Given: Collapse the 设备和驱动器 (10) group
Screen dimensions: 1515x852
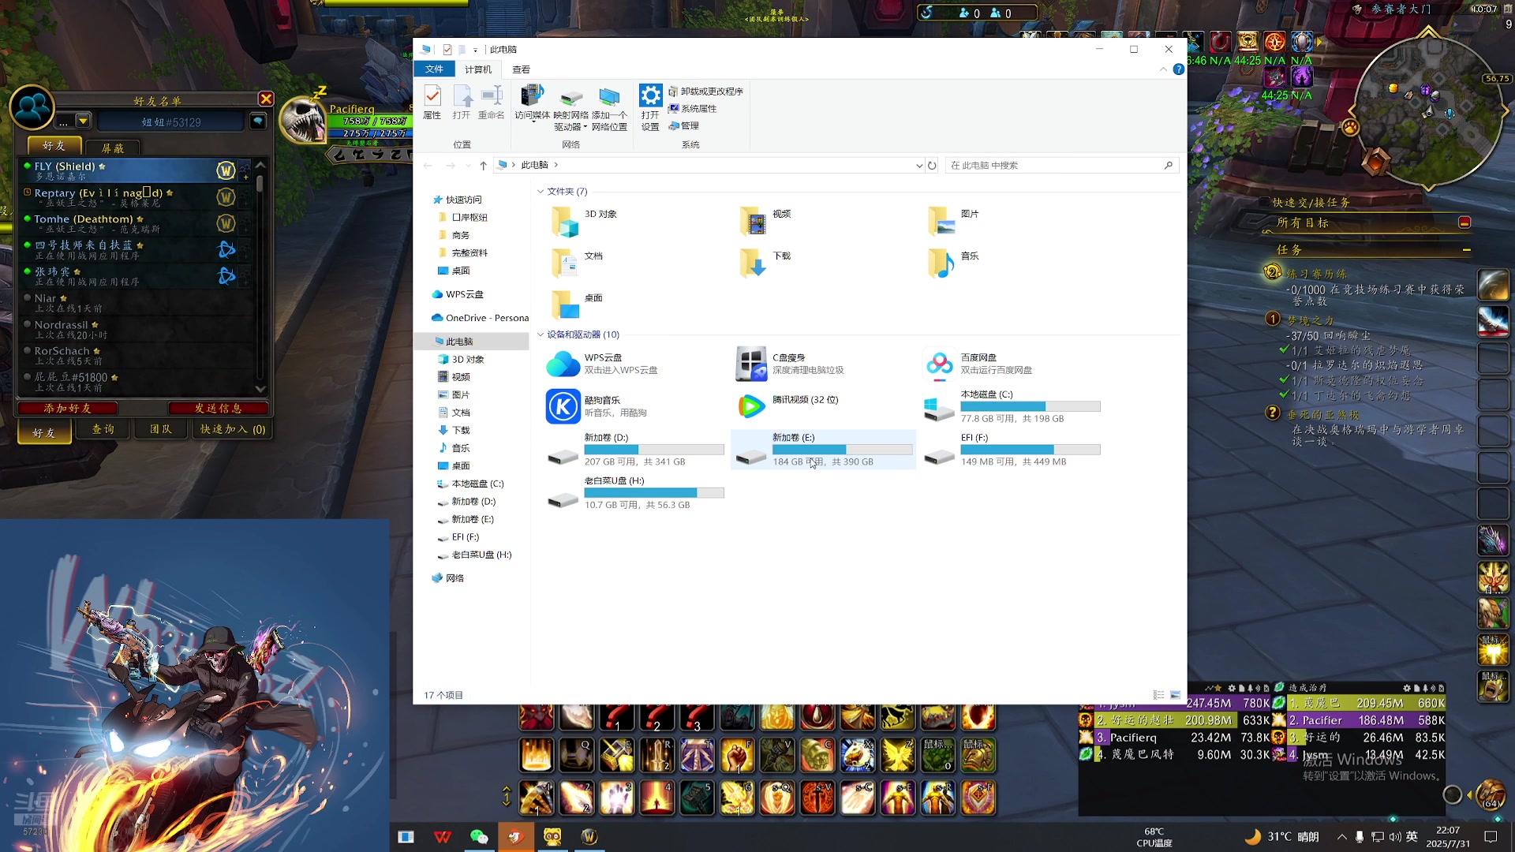Looking at the screenshot, I should tap(541, 335).
